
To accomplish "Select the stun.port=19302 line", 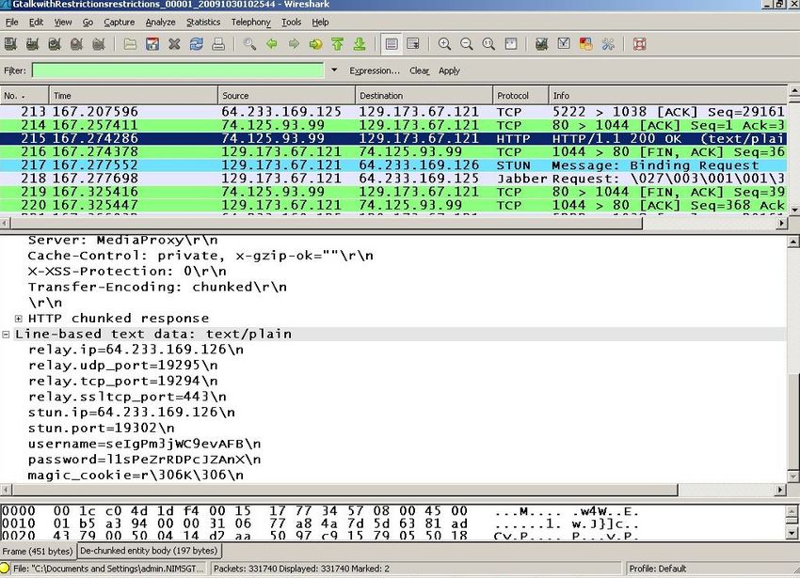I will 101,429.
